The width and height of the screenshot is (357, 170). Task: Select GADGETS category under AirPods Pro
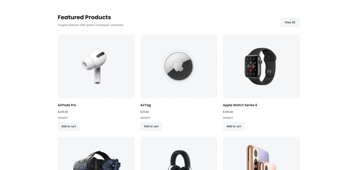tap(63, 118)
